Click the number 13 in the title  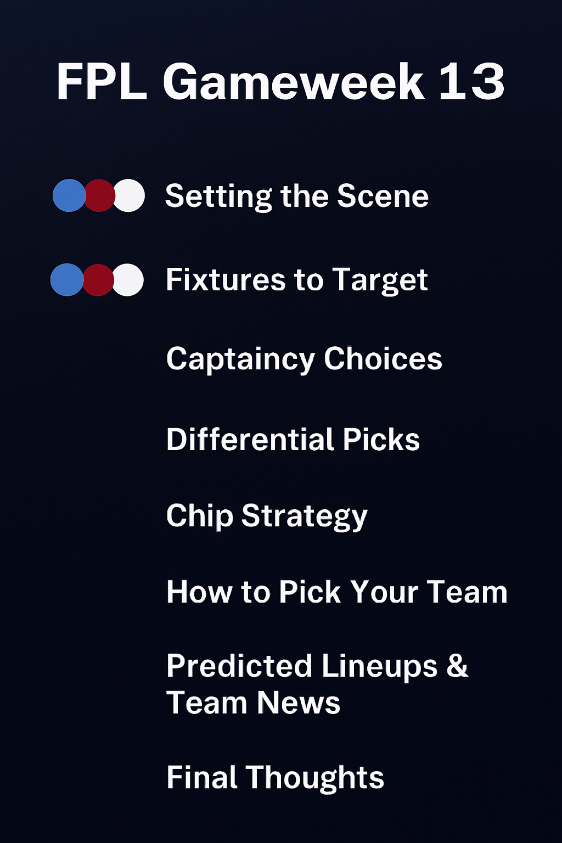point(472,82)
